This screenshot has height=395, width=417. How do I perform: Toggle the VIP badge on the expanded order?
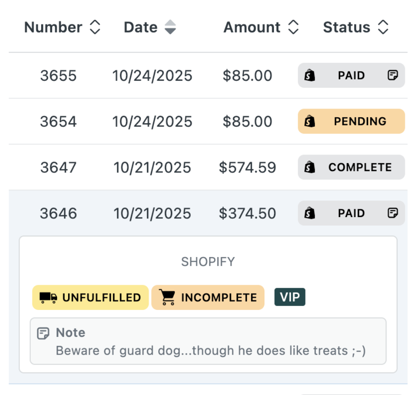[289, 297]
